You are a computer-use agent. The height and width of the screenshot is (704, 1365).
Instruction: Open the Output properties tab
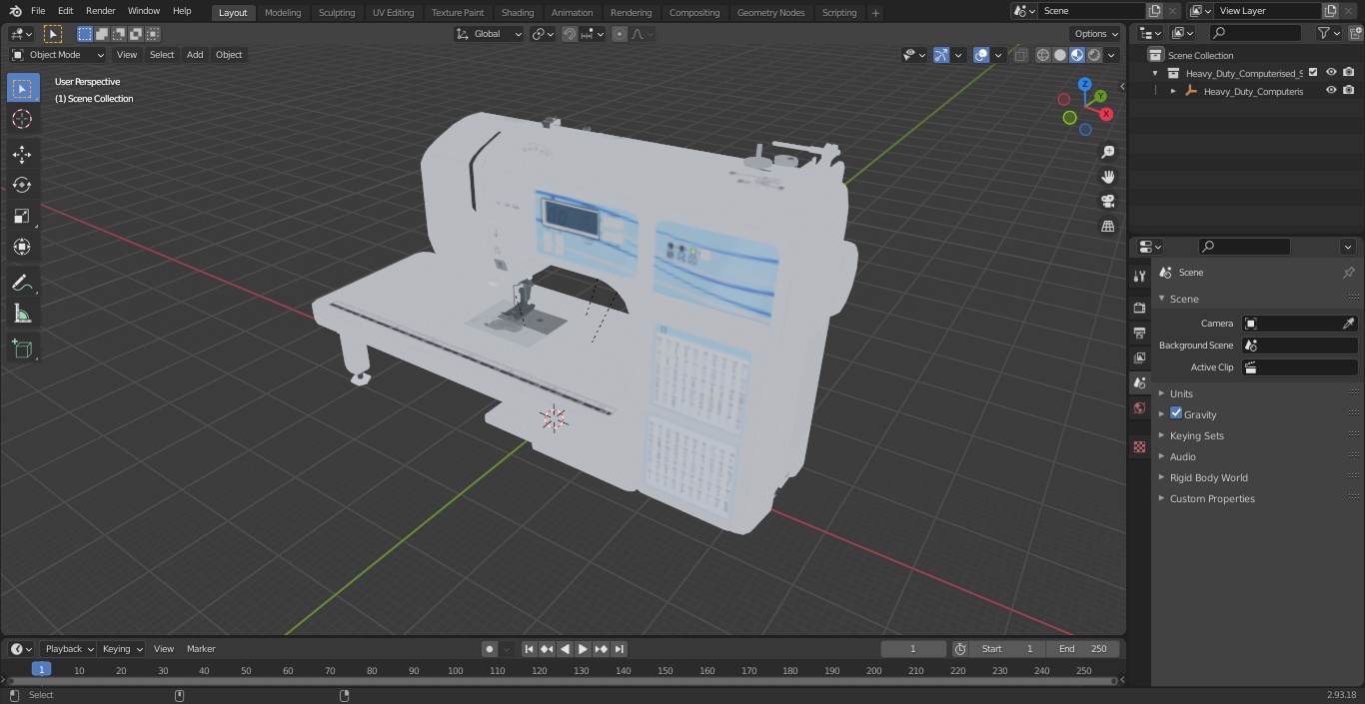click(1139, 333)
